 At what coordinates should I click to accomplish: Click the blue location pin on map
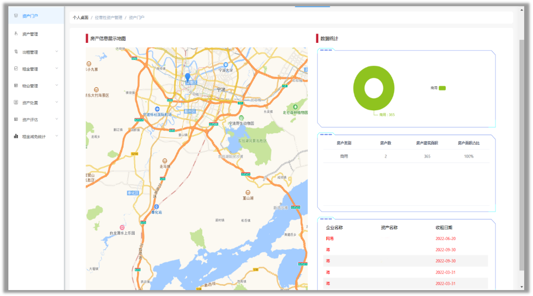[x=188, y=77]
